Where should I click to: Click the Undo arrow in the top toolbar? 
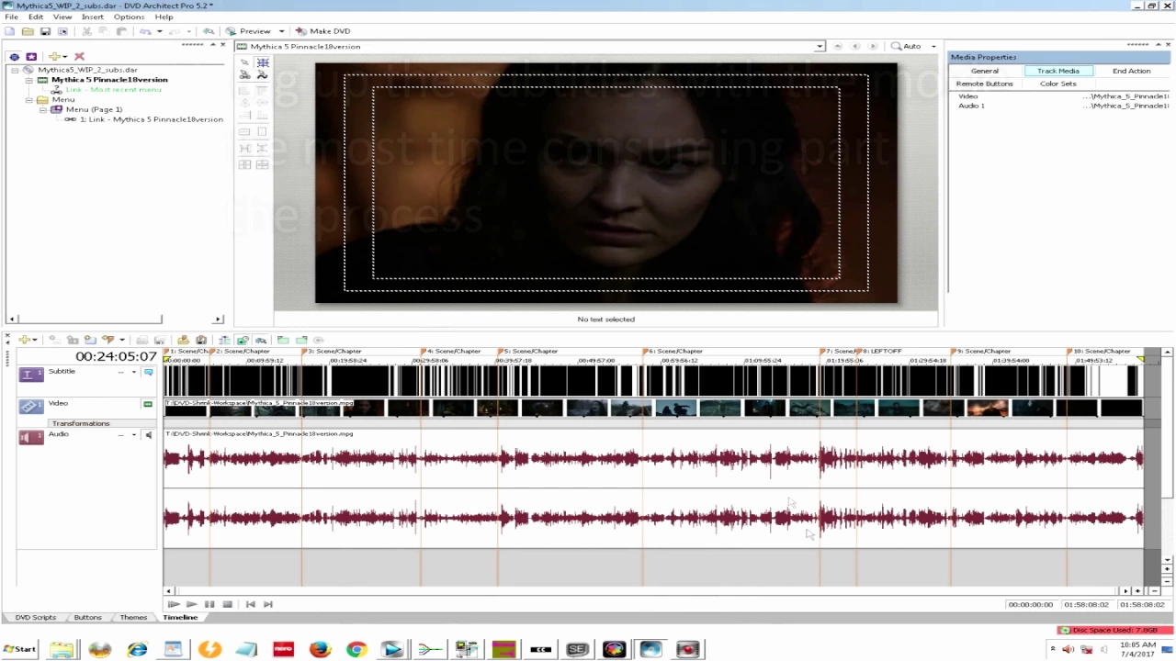(x=144, y=31)
